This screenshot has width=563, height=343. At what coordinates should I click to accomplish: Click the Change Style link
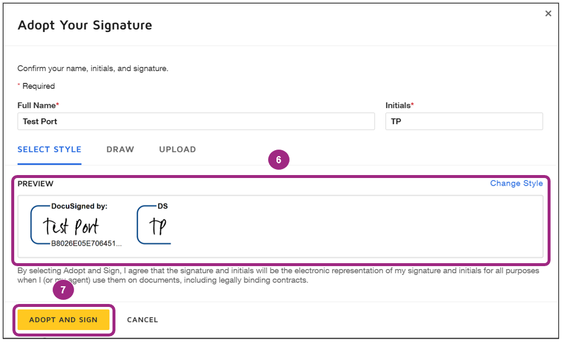click(516, 183)
